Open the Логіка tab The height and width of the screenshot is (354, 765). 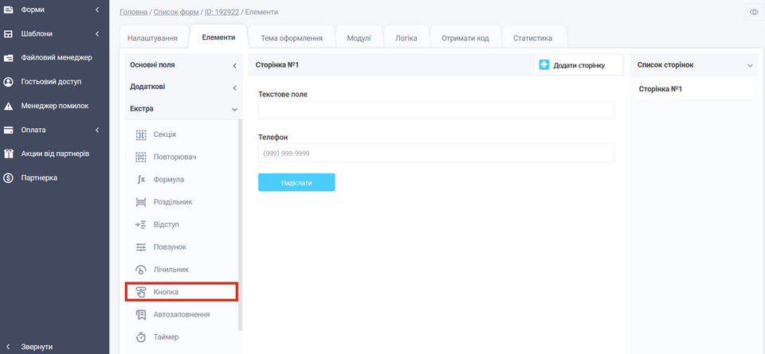(406, 37)
